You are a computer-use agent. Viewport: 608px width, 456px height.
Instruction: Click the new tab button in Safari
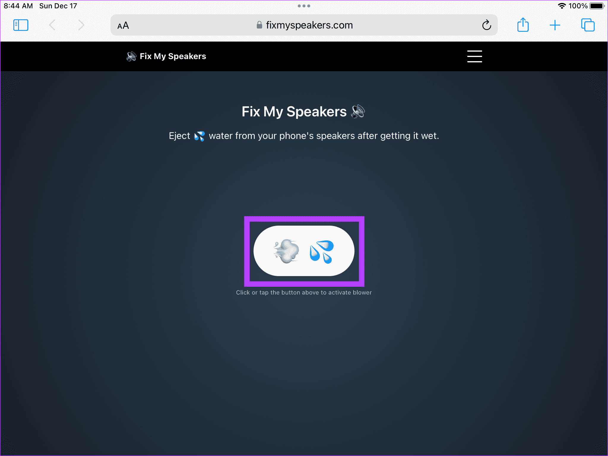coord(555,25)
